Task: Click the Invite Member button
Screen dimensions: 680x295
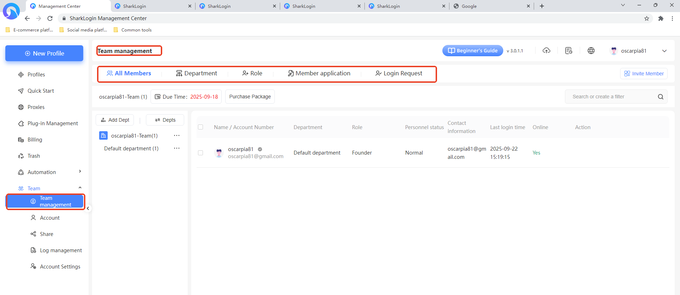Action: click(x=644, y=74)
